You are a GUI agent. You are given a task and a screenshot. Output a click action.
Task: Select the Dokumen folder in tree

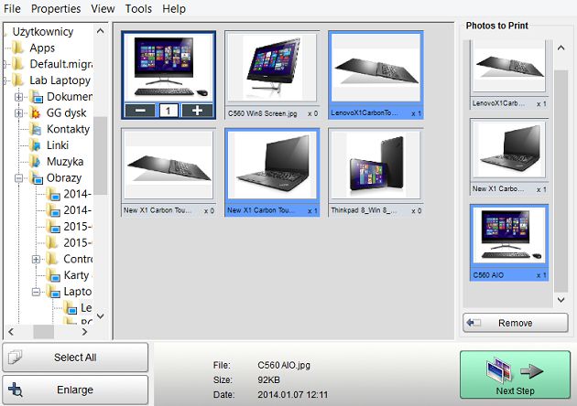click(70, 96)
